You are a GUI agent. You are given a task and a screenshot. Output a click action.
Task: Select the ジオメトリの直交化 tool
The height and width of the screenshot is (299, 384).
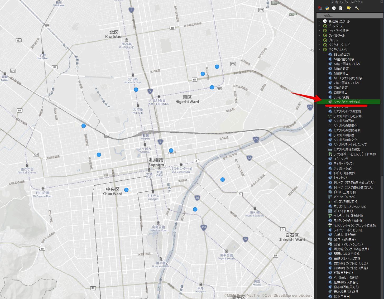click(x=345, y=140)
